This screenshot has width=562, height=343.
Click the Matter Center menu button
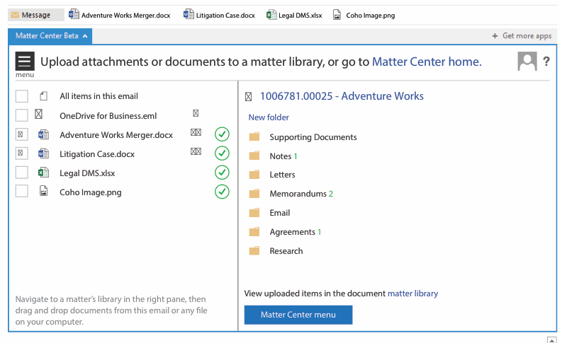point(298,315)
